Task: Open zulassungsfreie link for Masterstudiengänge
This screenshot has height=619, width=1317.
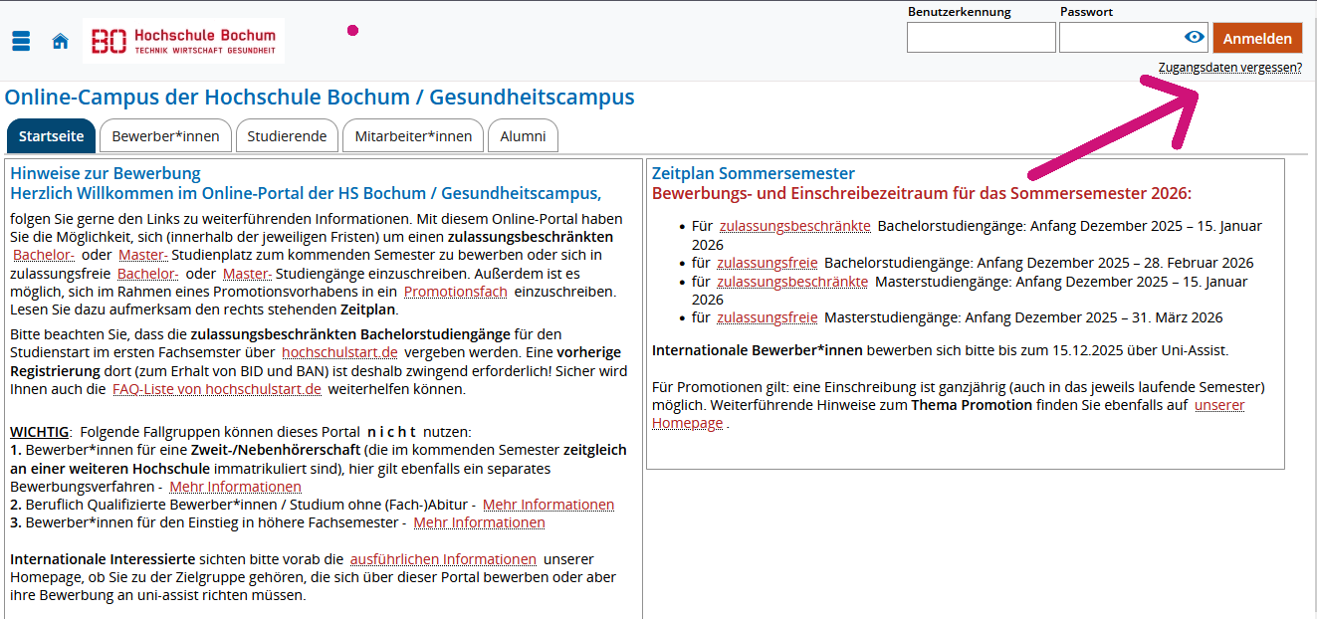Action: [x=767, y=318]
